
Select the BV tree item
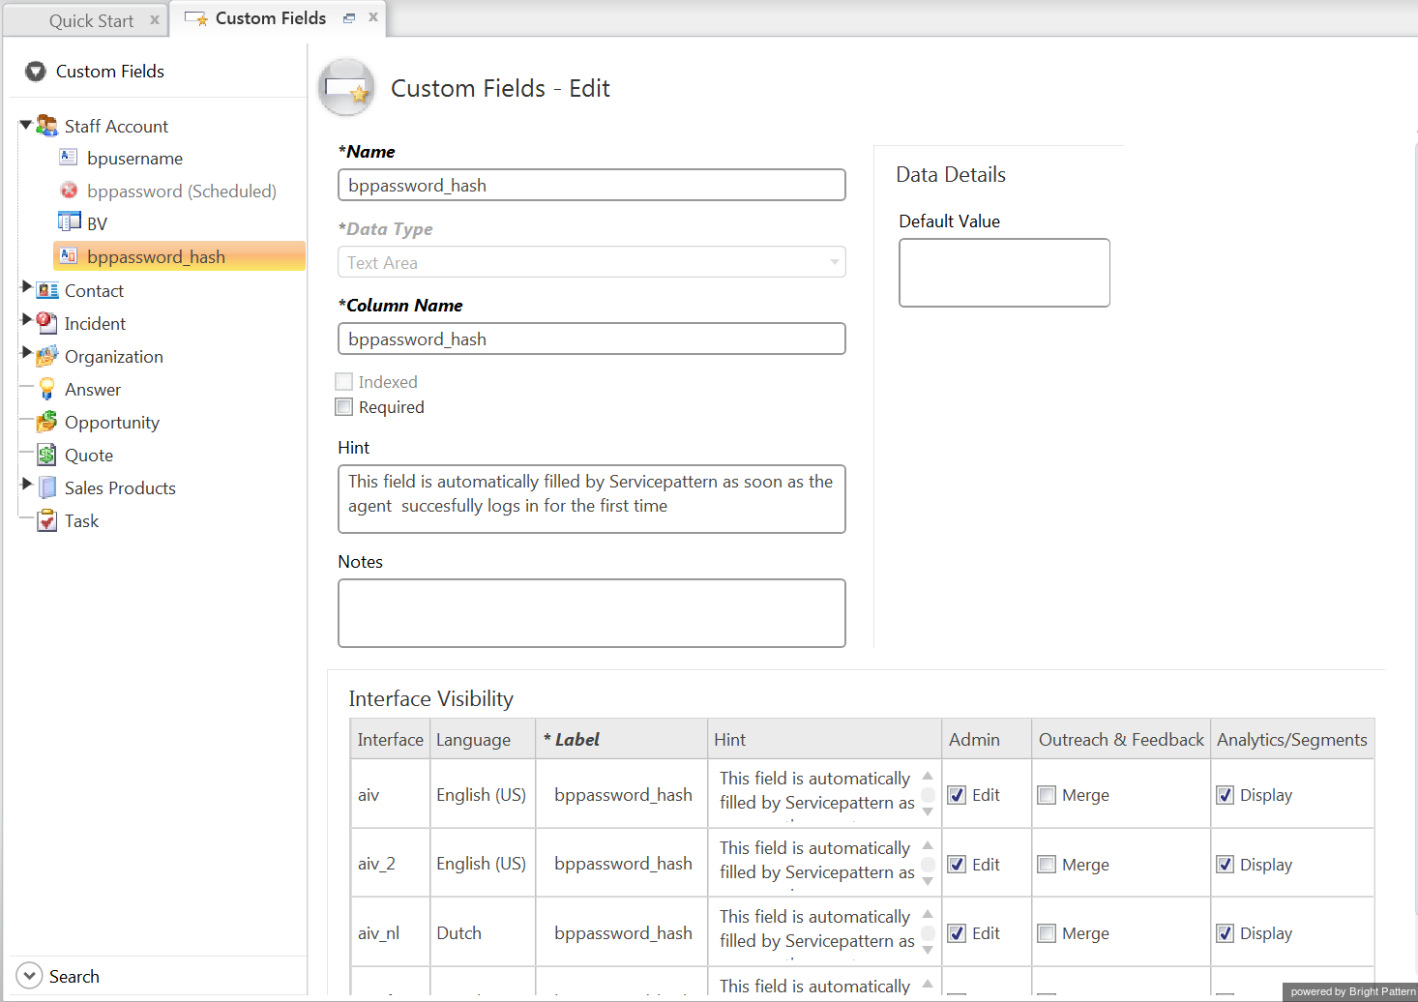(97, 223)
